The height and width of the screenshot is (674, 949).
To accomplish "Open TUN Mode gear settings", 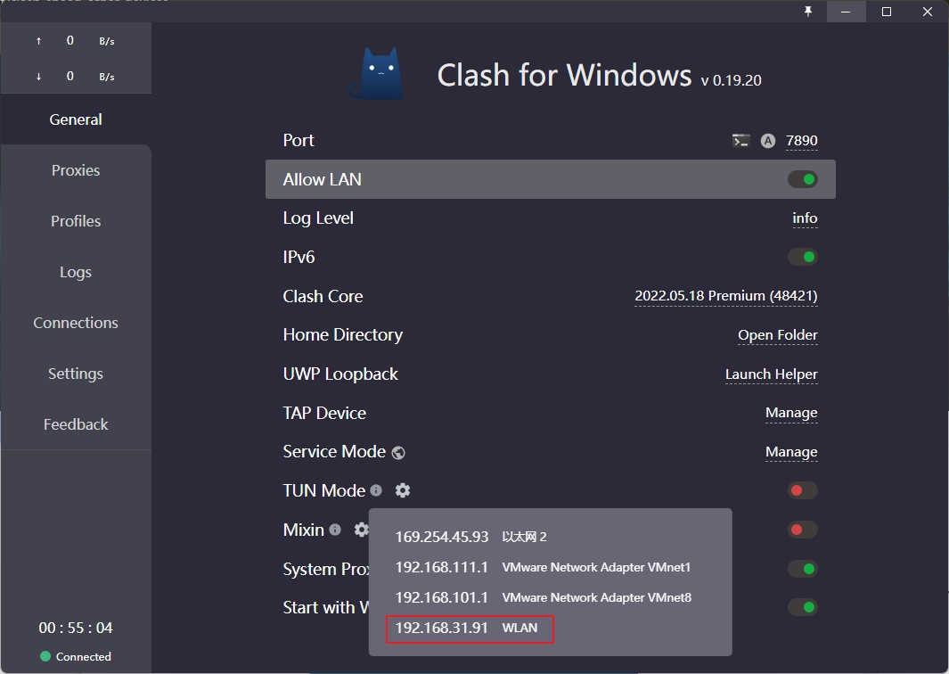I will 403,490.
